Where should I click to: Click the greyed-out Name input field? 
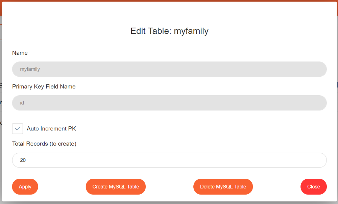(169, 69)
